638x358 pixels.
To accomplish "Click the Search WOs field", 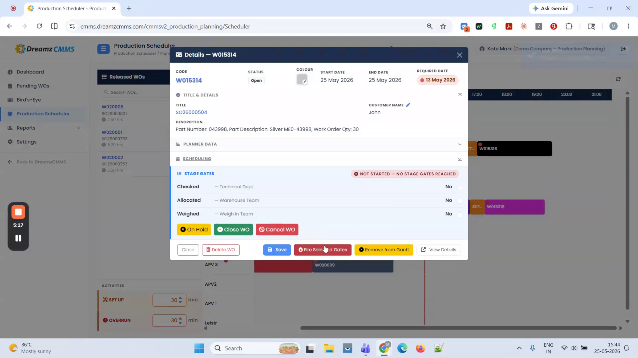I will (136, 92).
